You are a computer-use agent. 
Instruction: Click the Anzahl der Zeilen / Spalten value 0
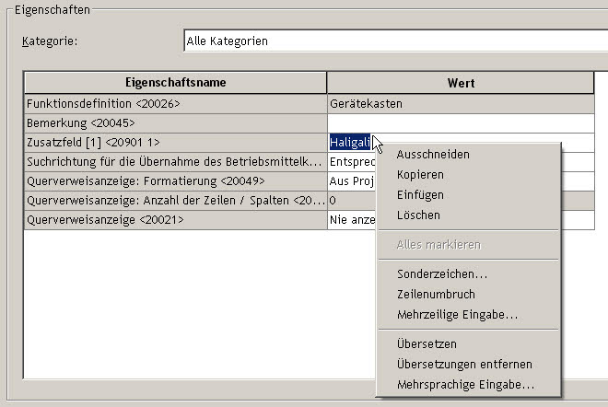pos(333,201)
